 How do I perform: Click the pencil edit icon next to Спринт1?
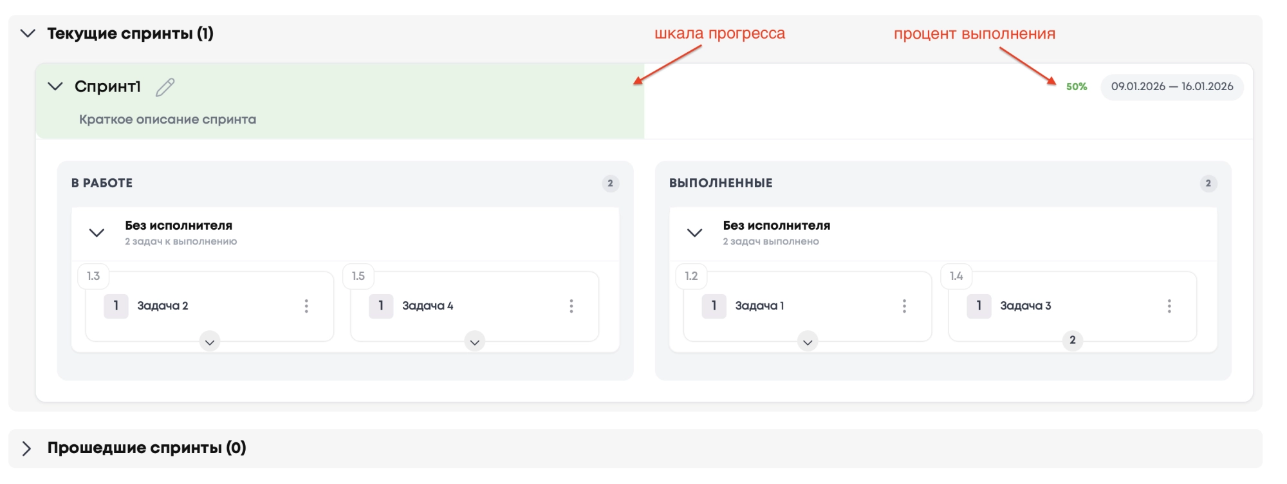[x=165, y=87]
